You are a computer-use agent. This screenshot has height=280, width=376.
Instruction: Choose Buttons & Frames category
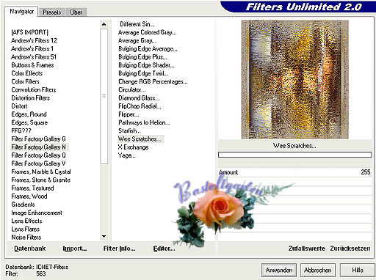pyautogui.click(x=32, y=65)
